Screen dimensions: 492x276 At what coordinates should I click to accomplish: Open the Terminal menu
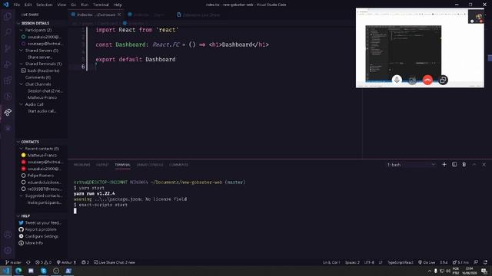101,5
